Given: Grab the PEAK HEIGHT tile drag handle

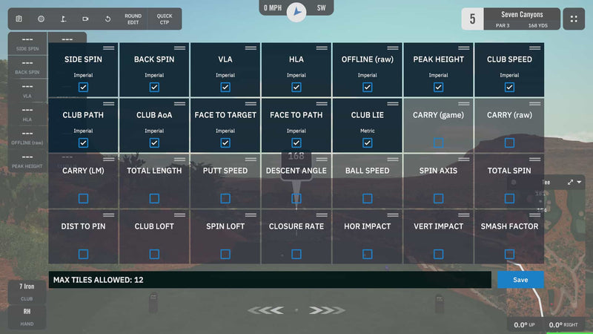Looking at the screenshot, I should click(x=464, y=48).
